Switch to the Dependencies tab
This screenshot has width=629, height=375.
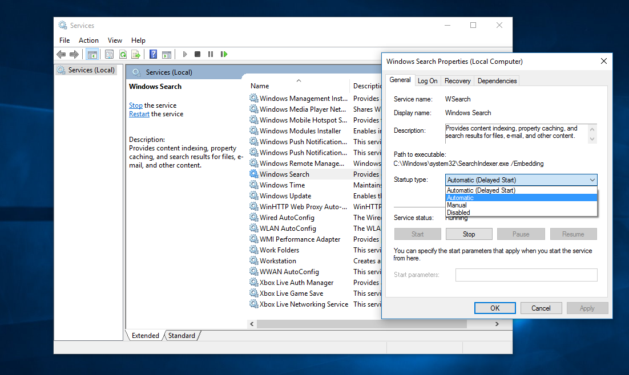pyautogui.click(x=497, y=81)
